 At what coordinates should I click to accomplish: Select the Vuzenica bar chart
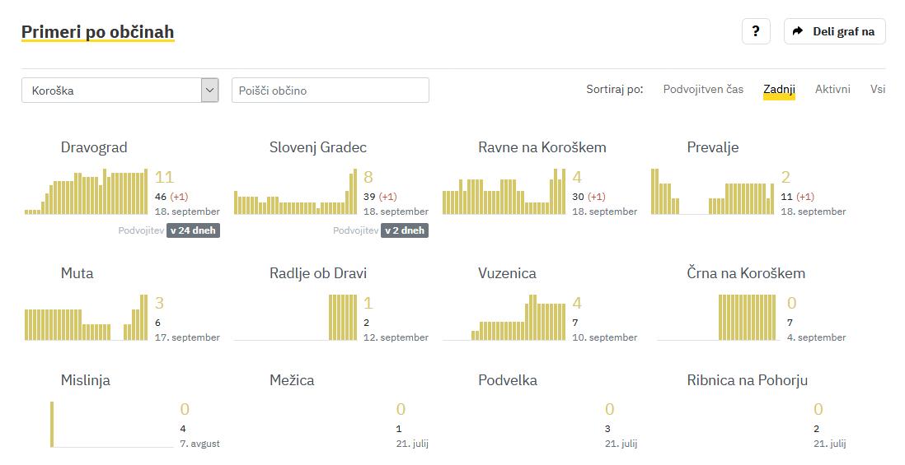(x=504, y=319)
